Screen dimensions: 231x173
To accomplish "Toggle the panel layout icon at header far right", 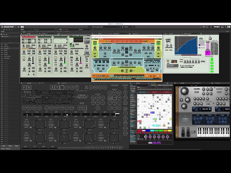I will click(228, 27).
